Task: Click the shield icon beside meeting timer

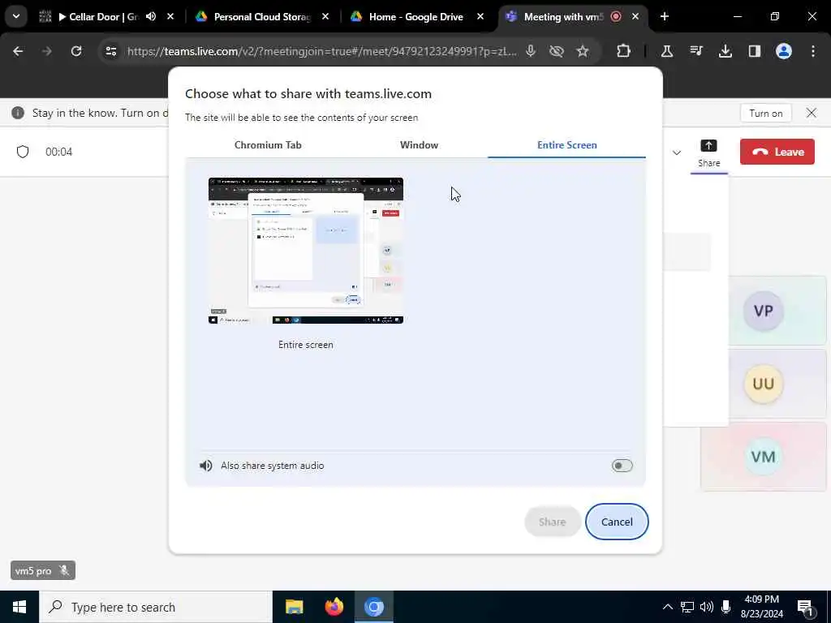Action: [x=23, y=152]
